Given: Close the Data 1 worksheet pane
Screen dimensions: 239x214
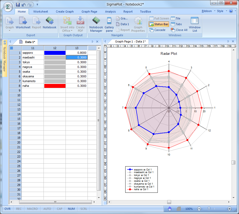Looking at the screenshot, I should click(x=97, y=41).
